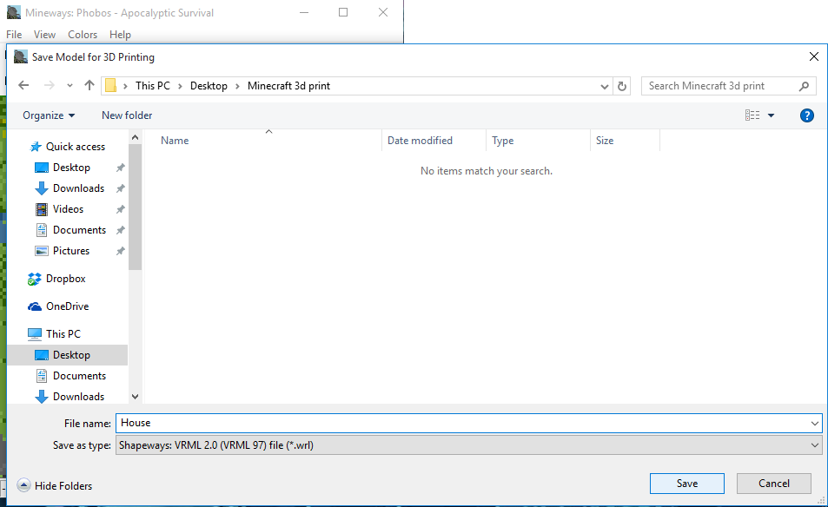The image size is (828, 507).
Task: Click the Downloads pin icon in Quick access
Action: pos(121,188)
